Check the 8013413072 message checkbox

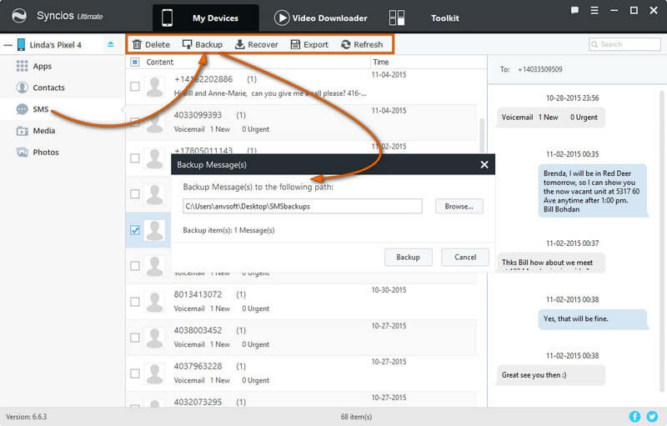(x=135, y=302)
